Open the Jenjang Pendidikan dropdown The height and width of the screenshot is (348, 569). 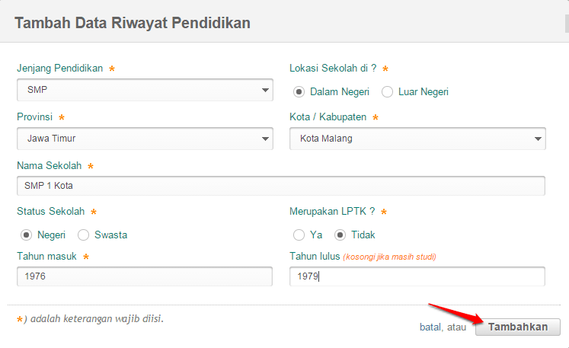[145, 90]
